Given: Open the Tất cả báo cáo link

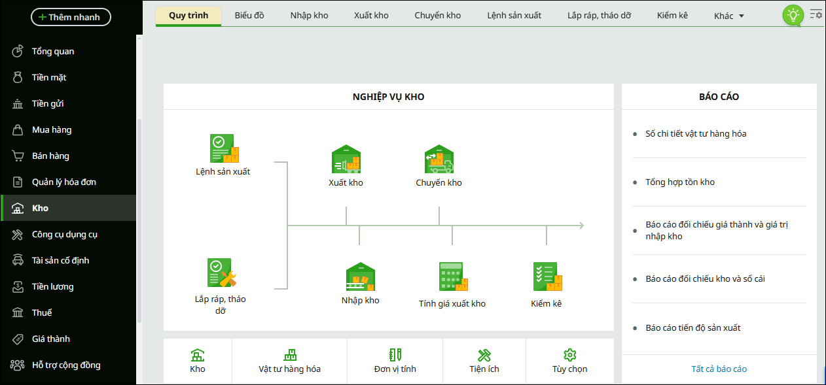Looking at the screenshot, I should [719, 369].
